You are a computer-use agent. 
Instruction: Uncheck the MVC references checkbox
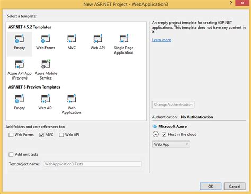[41, 135]
